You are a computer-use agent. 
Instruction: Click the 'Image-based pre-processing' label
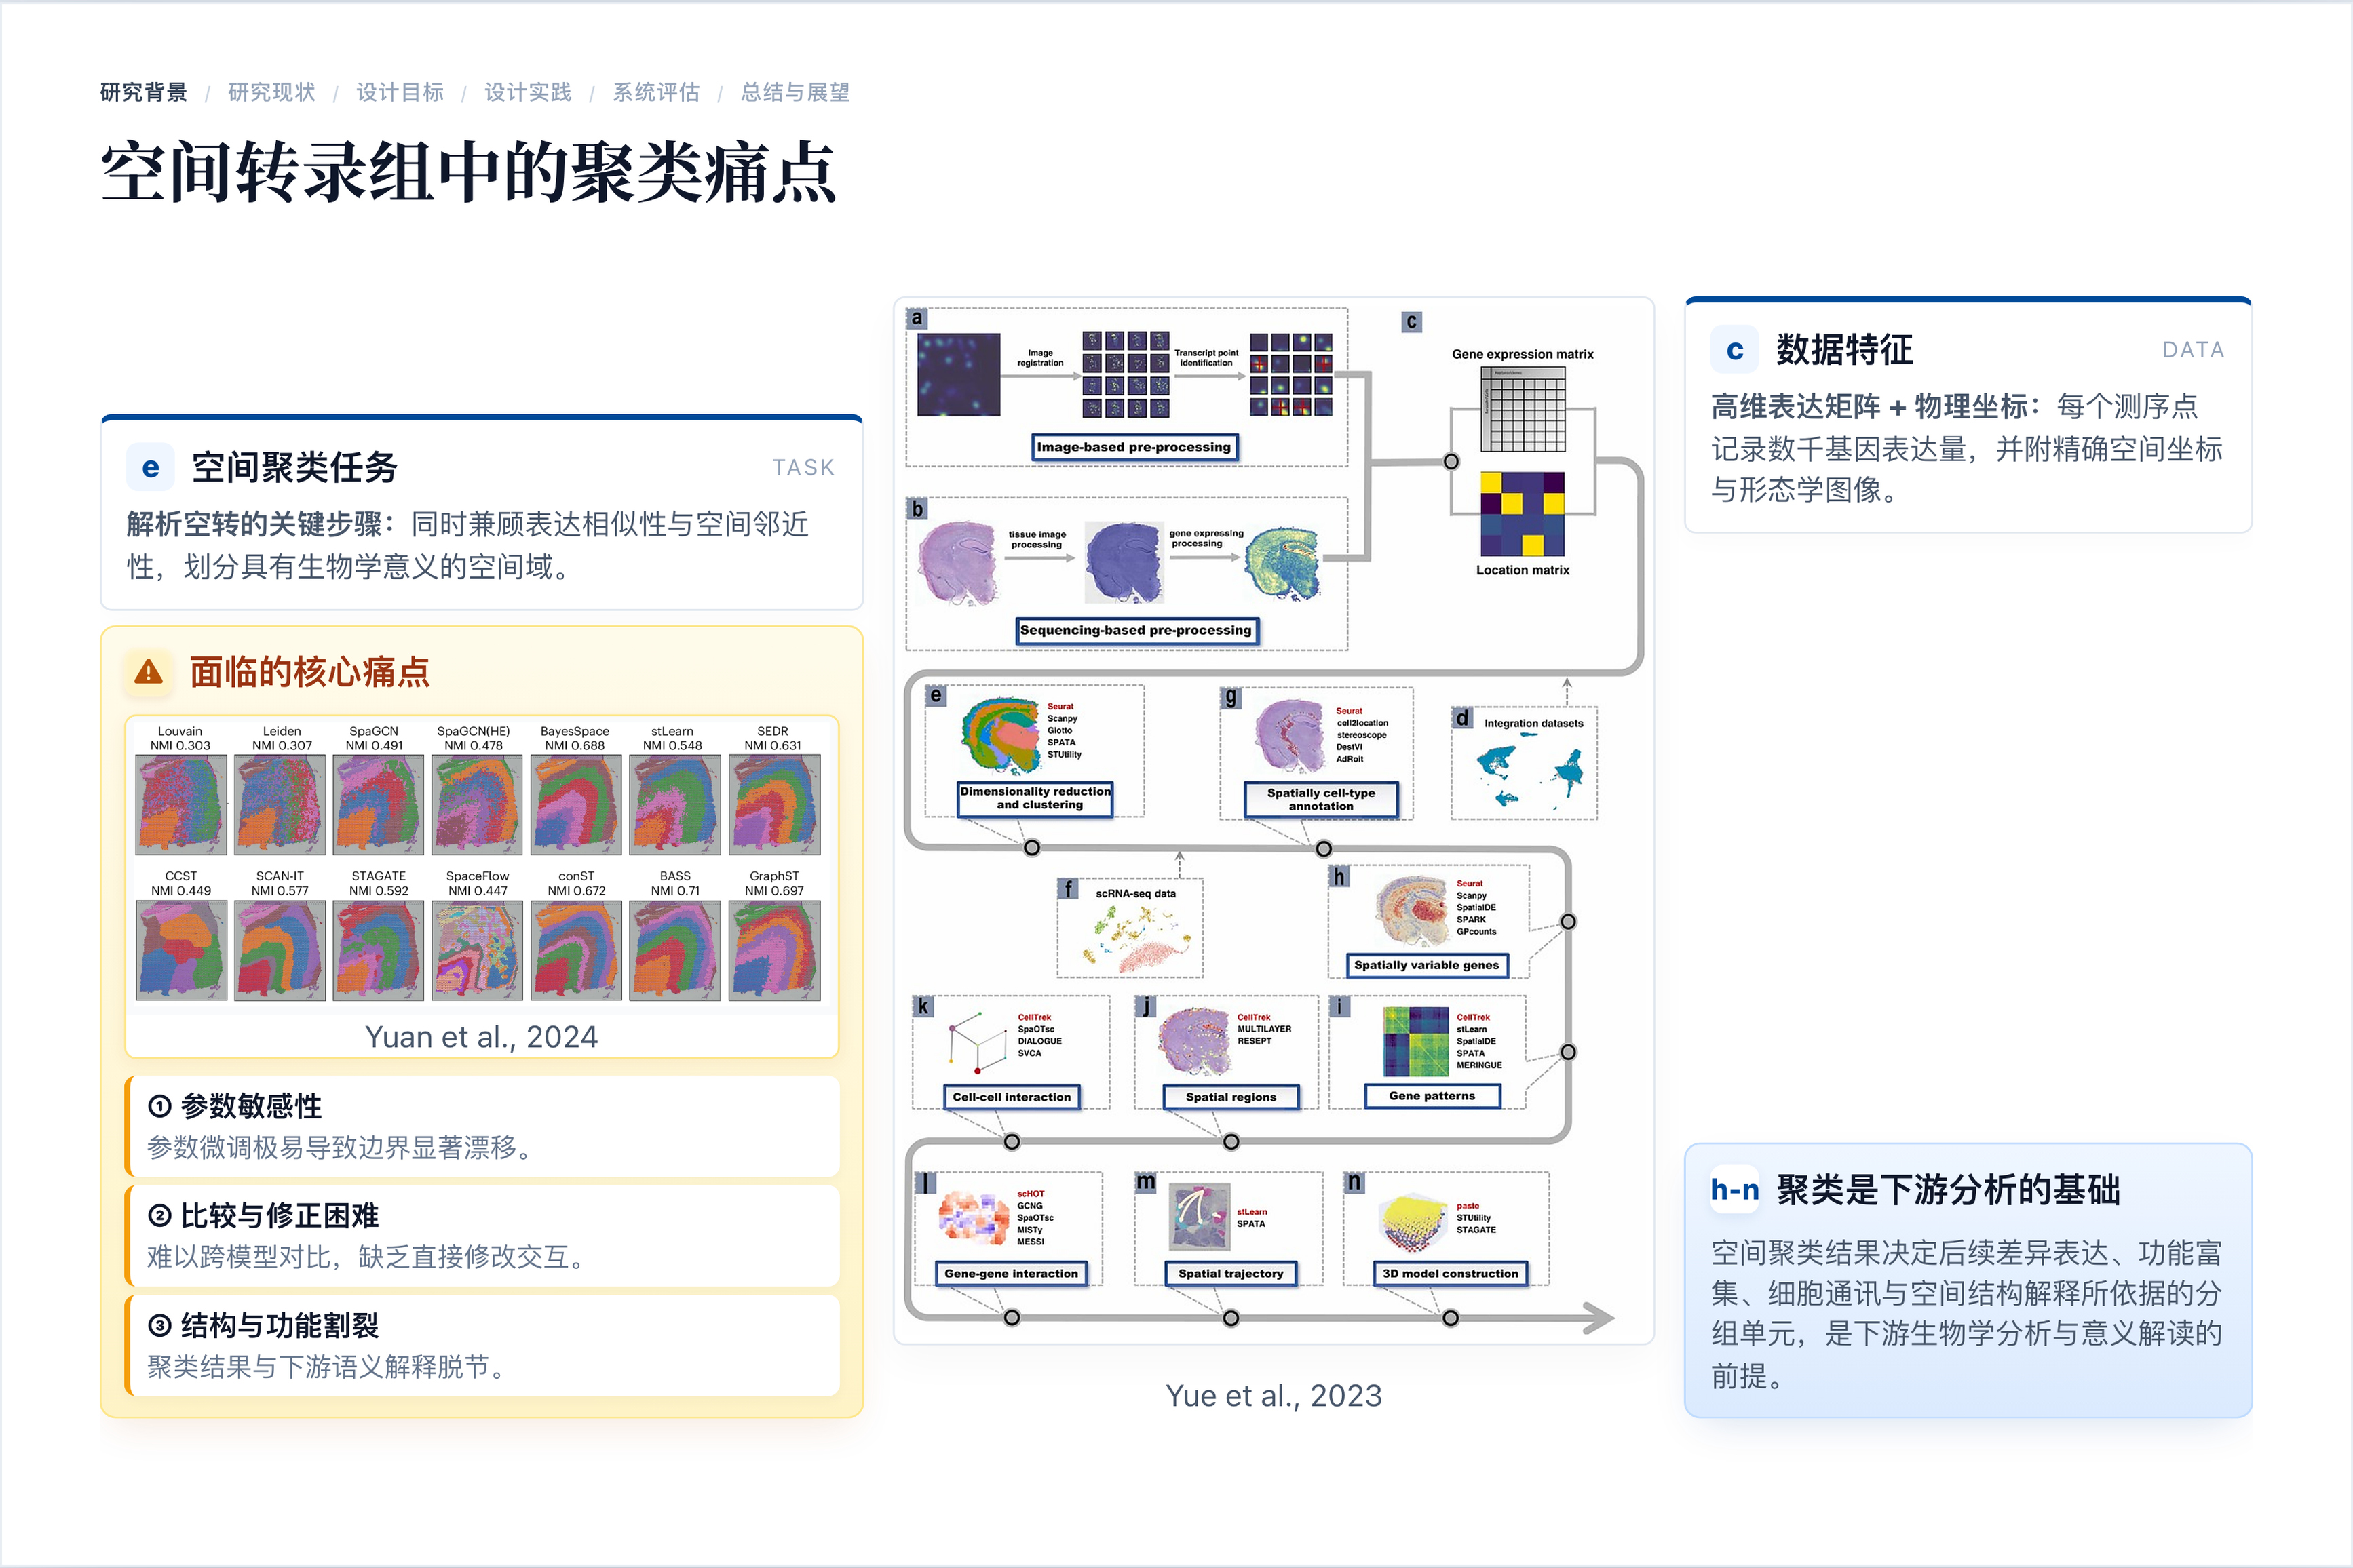tap(1134, 447)
